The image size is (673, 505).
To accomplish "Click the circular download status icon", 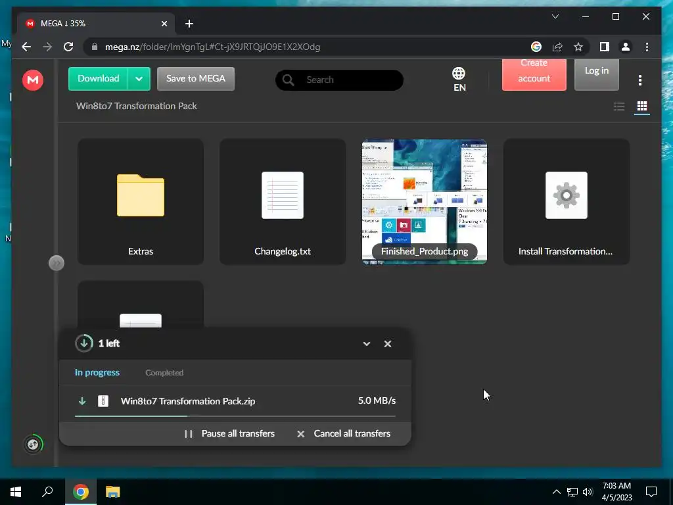I will click(84, 343).
